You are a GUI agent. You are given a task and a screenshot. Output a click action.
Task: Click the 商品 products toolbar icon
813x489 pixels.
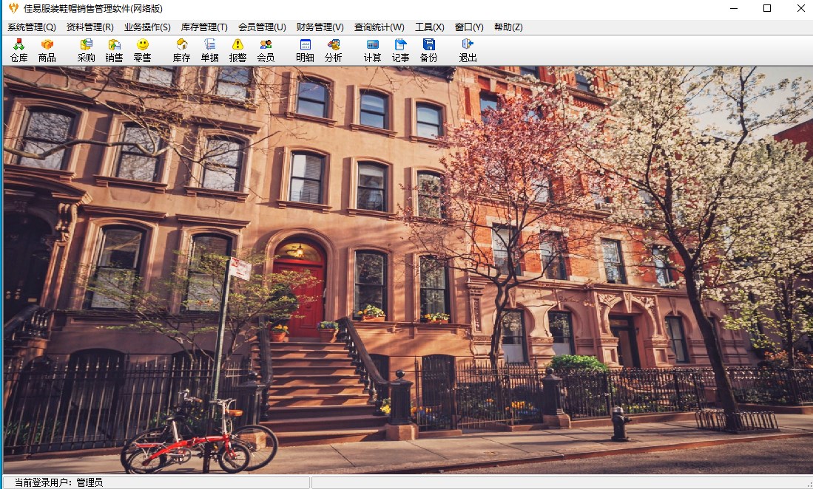coord(47,50)
